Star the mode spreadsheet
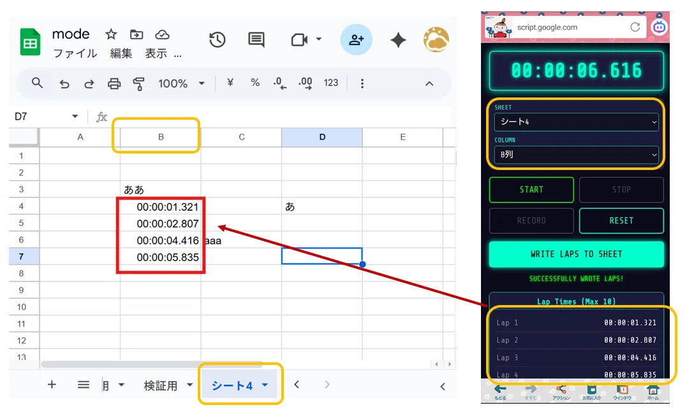This screenshot has height=412, width=687. click(111, 34)
